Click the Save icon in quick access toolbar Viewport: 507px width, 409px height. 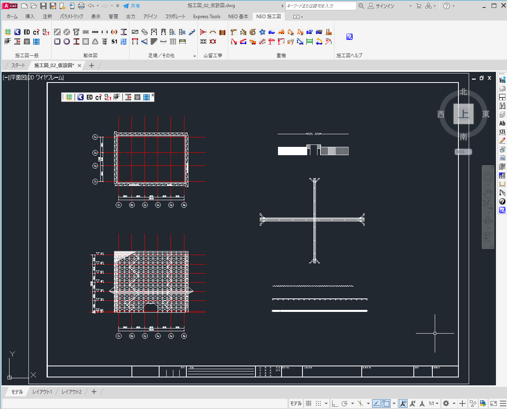43,6
